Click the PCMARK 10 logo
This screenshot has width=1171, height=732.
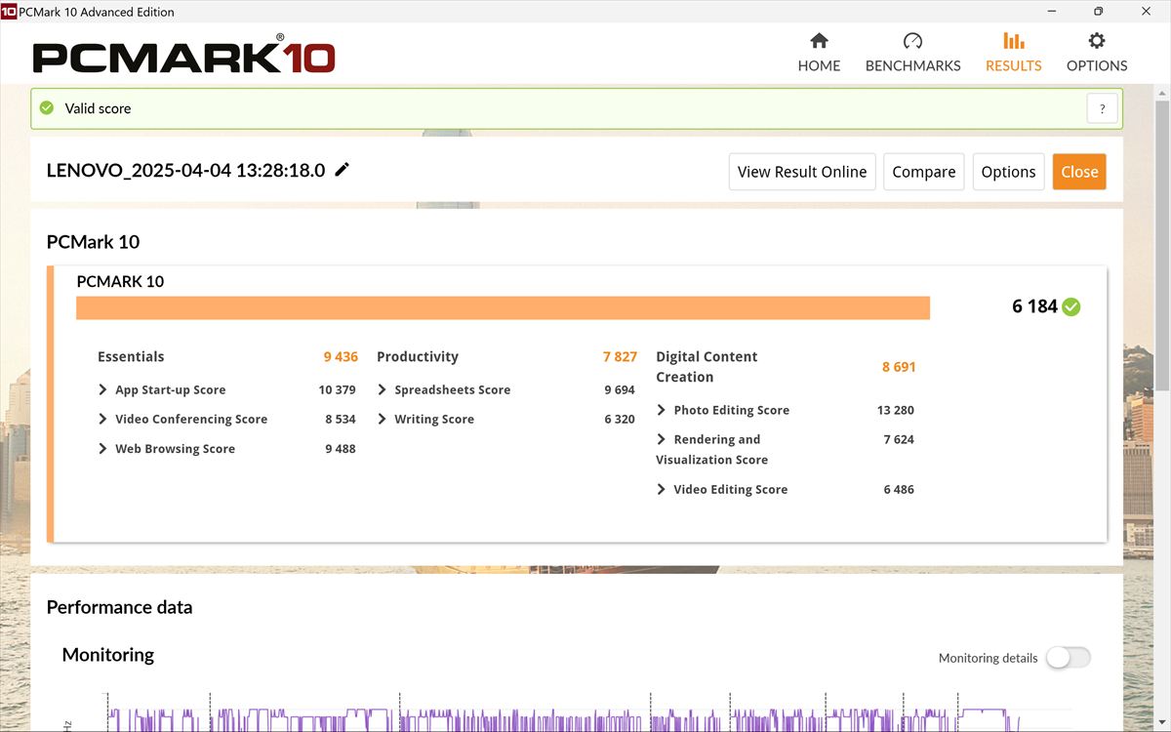click(184, 54)
